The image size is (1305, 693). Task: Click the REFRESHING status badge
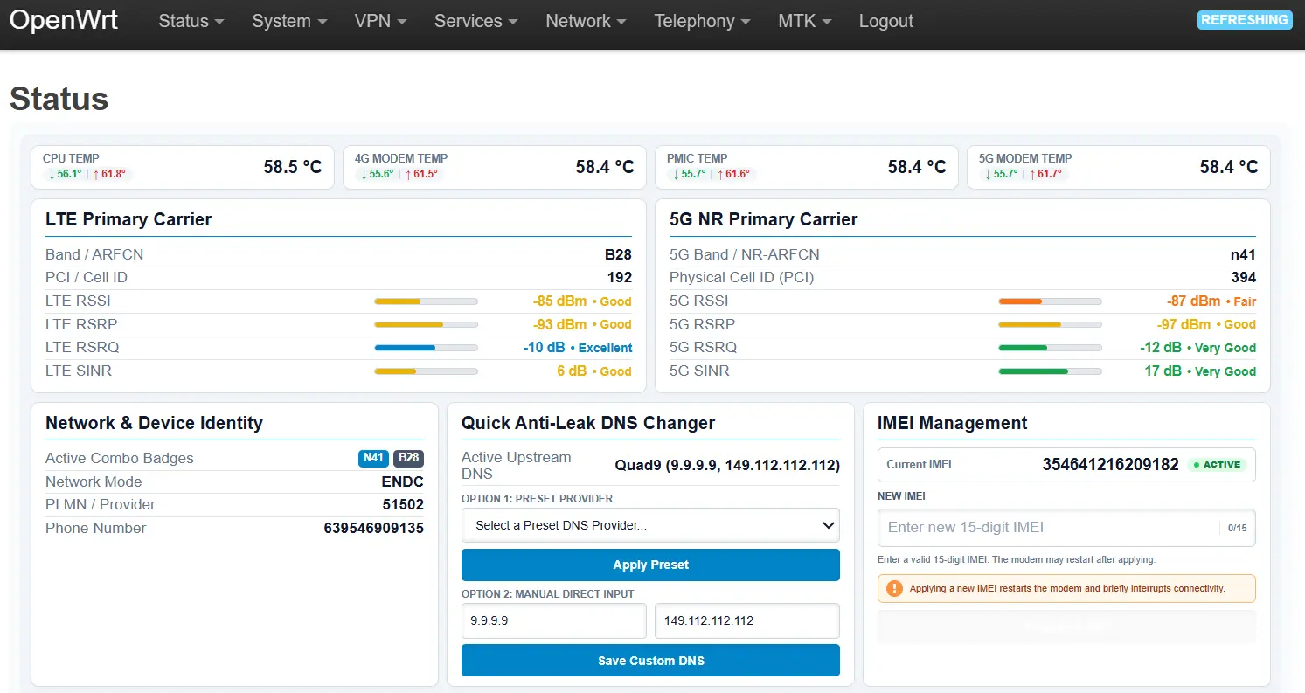[x=1244, y=20]
